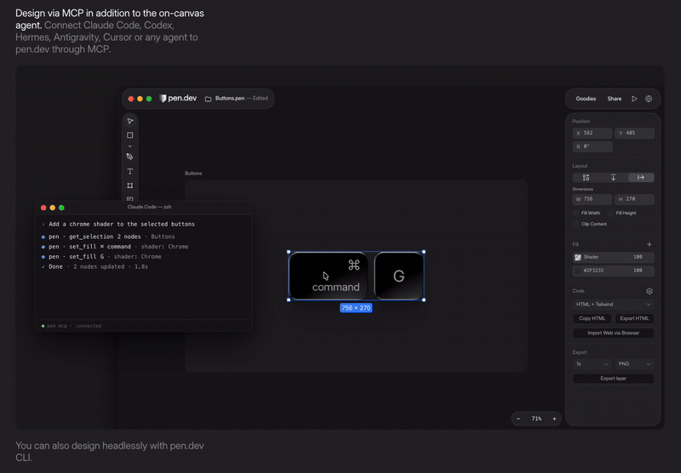681x473 pixels.
Task: Edit the height H field
Action: (x=634, y=199)
